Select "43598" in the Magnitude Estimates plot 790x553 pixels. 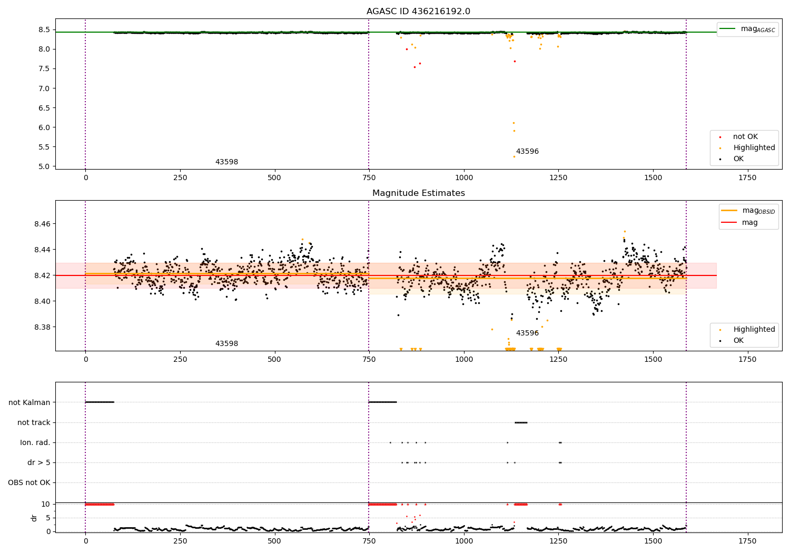pyautogui.click(x=226, y=344)
